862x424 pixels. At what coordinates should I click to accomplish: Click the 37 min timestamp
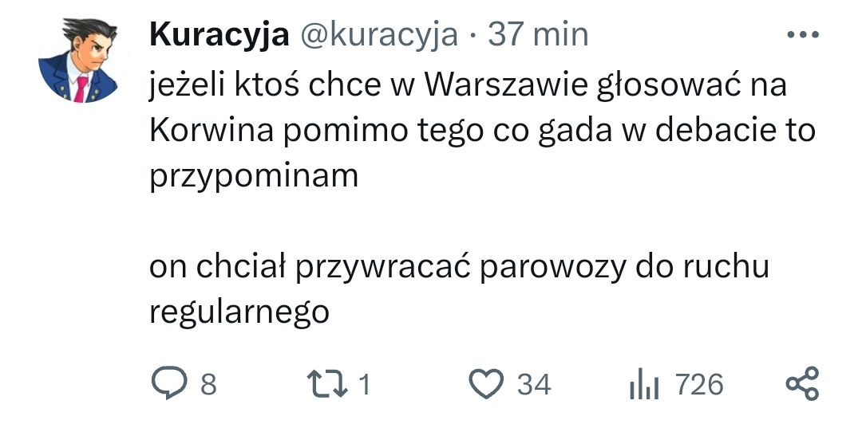538,34
